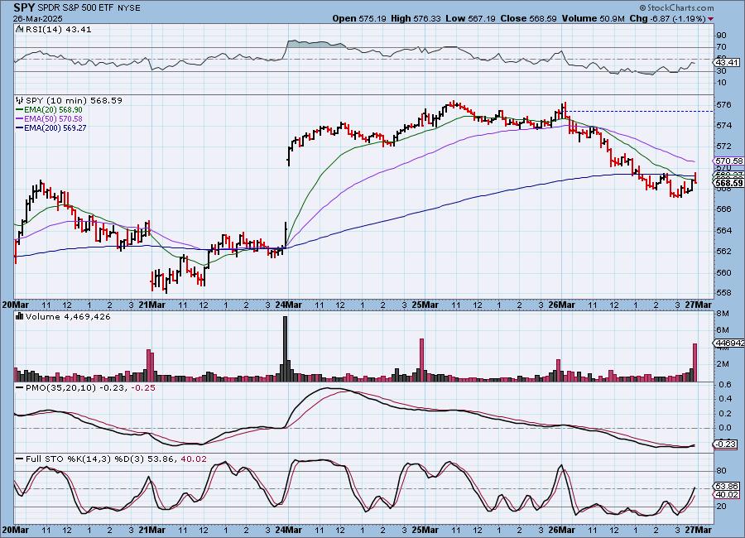Image resolution: width=745 pixels, height=538 pixels.
Task: Click the -0.23 PMO value tag on axis
Action: [726, 444]
